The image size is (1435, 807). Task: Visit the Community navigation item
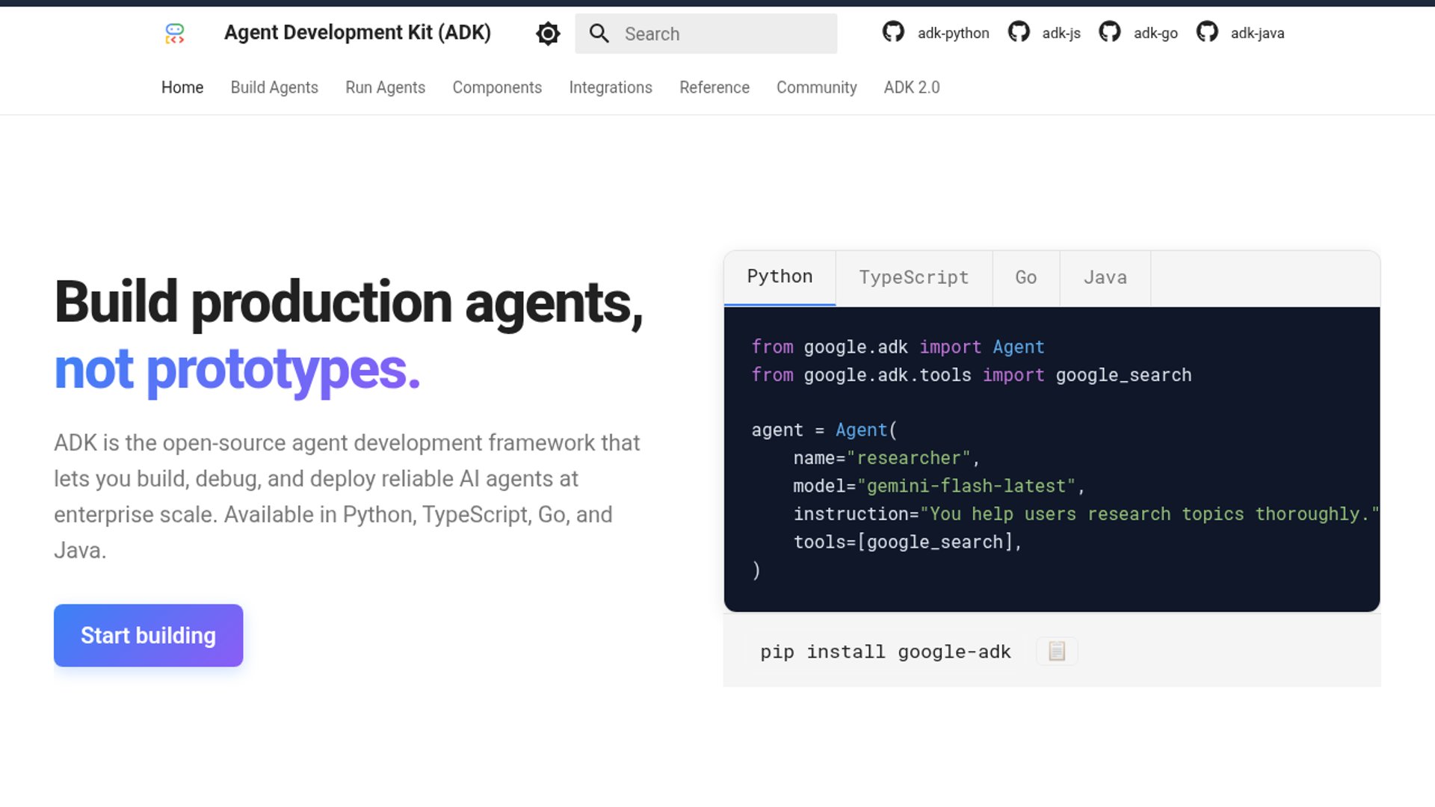(x=816, y=87)
